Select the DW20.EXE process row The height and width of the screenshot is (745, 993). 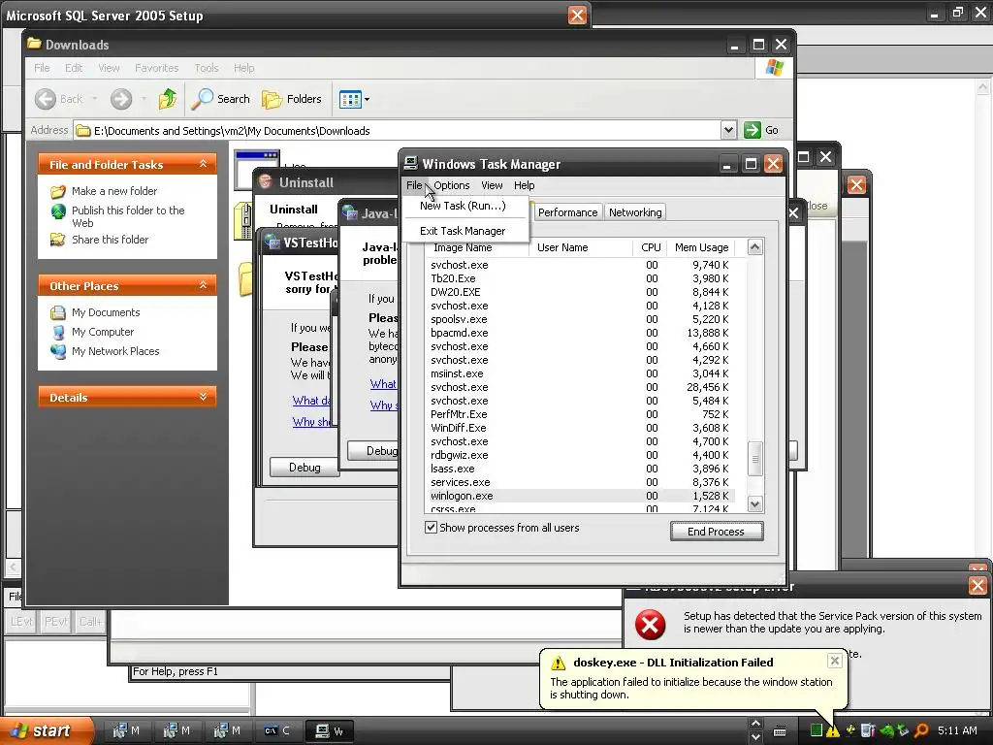point(580,292)
